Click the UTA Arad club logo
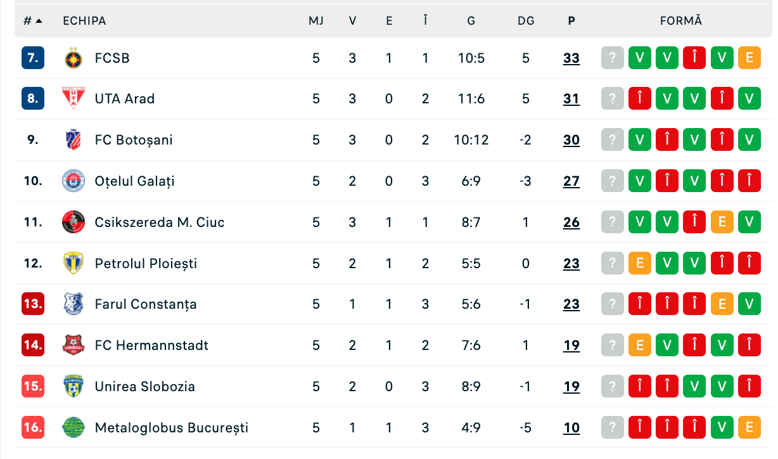Screen dimensions: 778x459 [x=73, y=99]
